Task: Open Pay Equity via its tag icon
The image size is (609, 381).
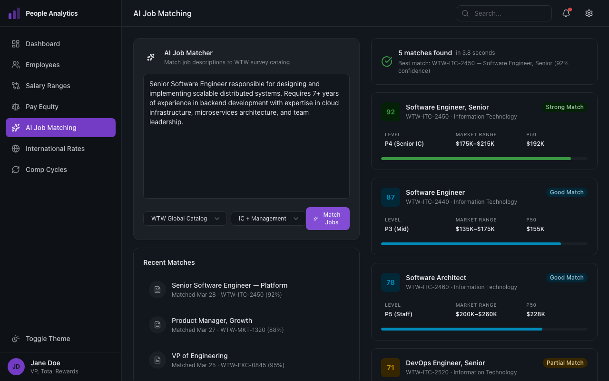Action: coord(16,107)
